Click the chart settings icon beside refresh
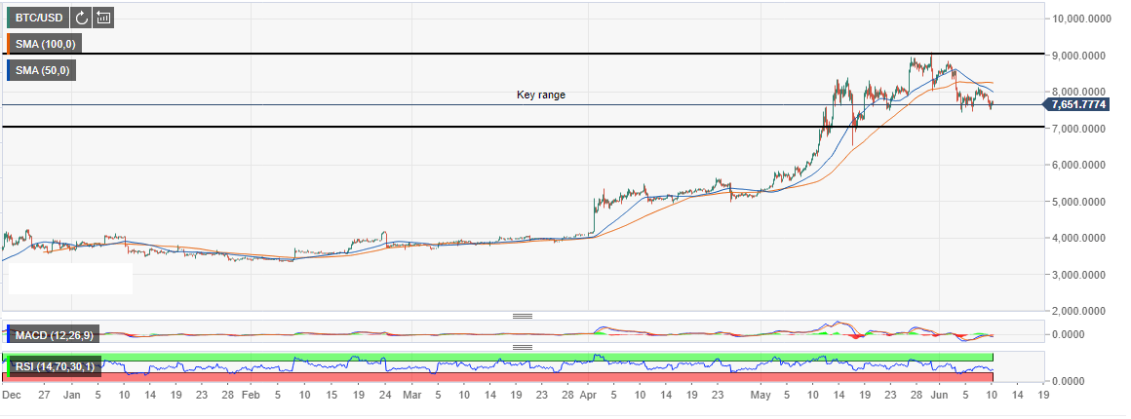The height and width of the screenshot is (419, 1131). tap(103, 18)
